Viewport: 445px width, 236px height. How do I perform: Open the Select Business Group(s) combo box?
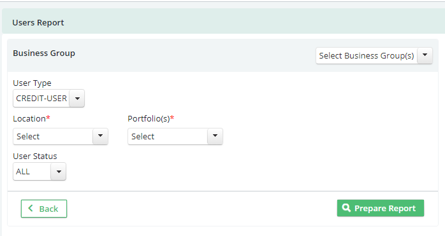pyautogui.click(x=374, y=55)
